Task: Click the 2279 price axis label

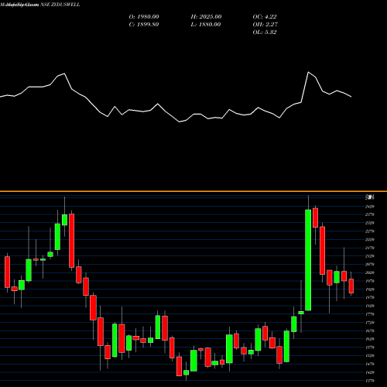Action: tap(370, 231)
